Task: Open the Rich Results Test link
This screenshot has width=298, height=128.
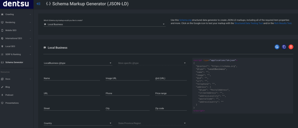Action: point(283,23)
